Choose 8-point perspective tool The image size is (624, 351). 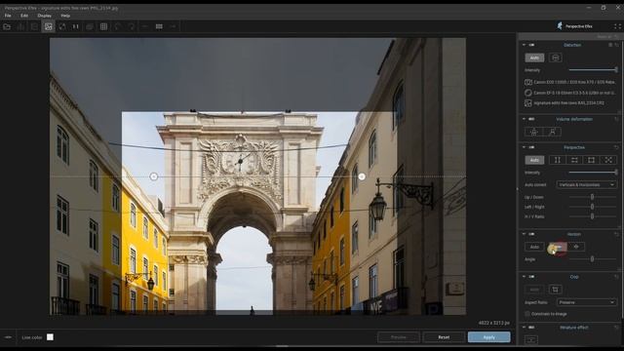click(x=608, y=160)
